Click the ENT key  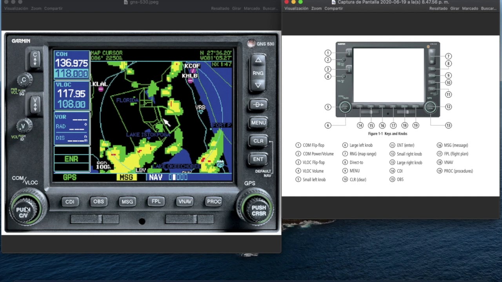[258, 159]
